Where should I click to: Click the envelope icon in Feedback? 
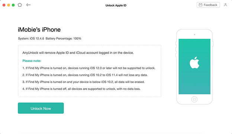tap(200, 5)
